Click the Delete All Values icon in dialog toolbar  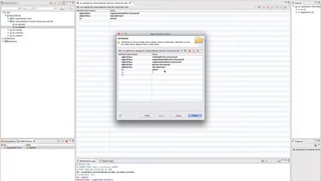(194, 51)
